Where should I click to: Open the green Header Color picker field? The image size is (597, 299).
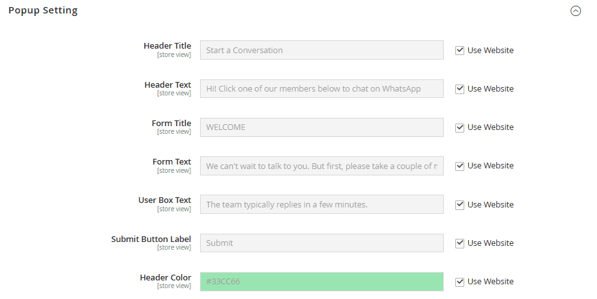321,282
